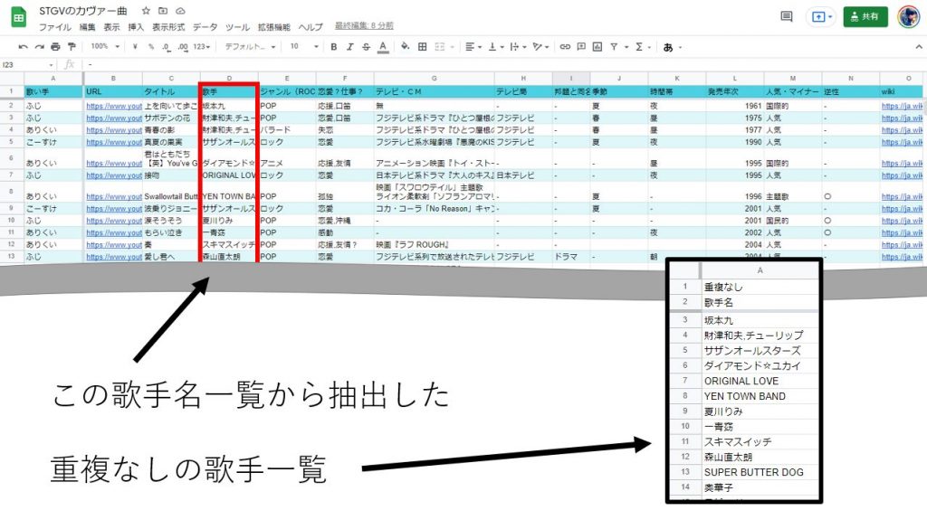
Task: Toggle bold formatting
Action: pyautogui.click(x=334, y=46)
